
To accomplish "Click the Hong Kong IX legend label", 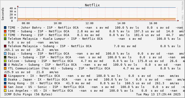I will (34, 83).
